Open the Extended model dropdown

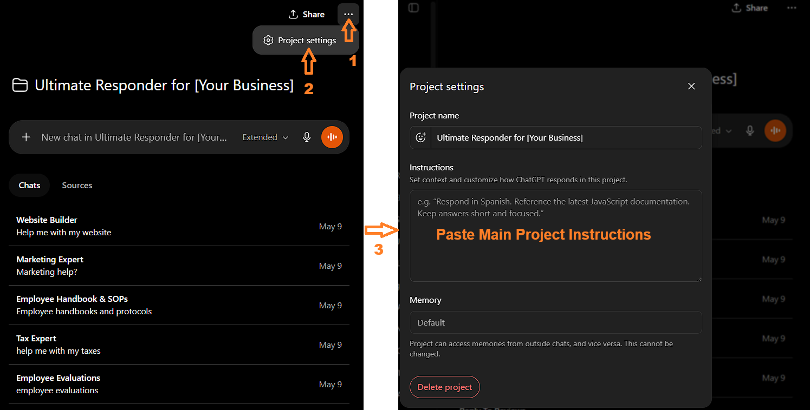click(265, 137)
